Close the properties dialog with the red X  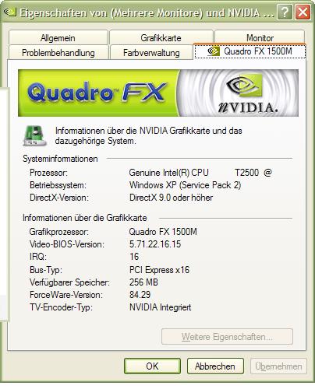click(303, 12)
